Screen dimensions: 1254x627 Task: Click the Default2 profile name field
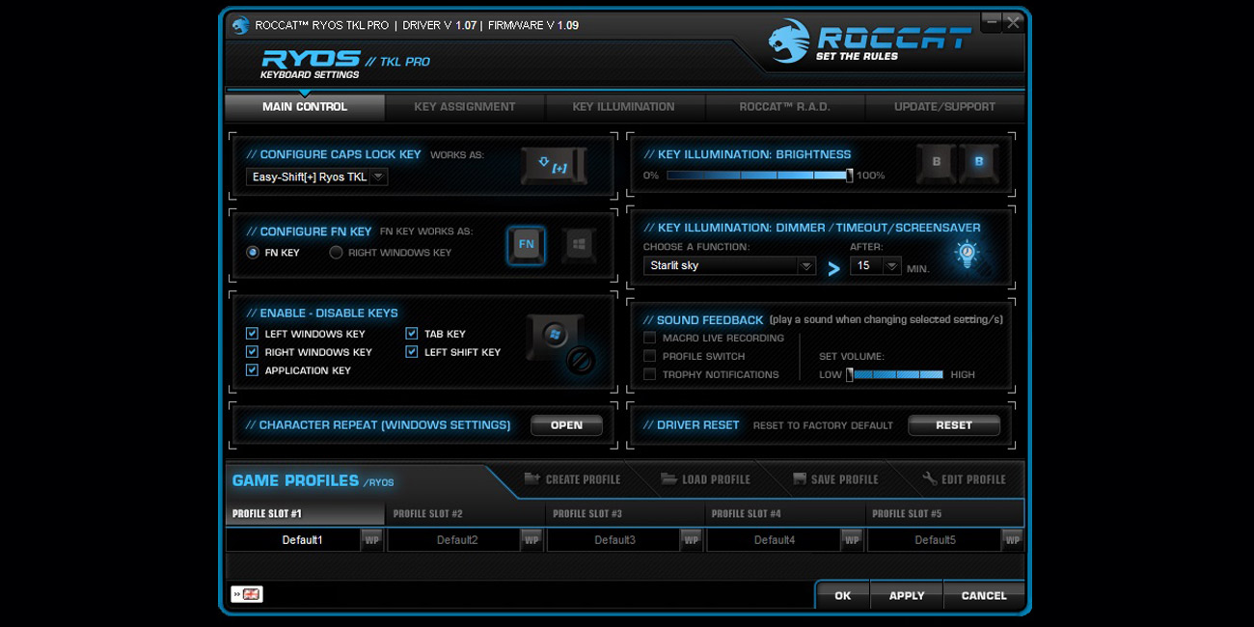[453, 540]
